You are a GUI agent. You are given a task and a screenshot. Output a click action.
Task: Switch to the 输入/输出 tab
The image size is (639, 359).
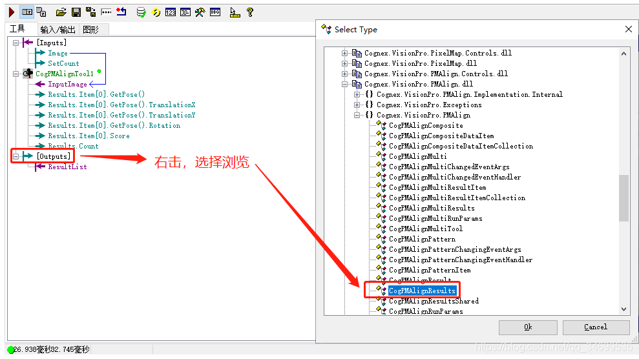coord(58,30)
